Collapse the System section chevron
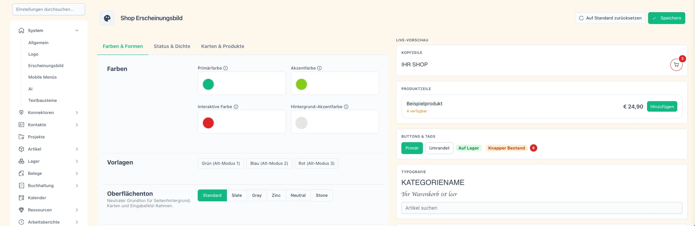 77,31
